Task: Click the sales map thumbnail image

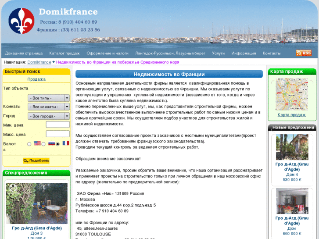Action: point(292,94)
